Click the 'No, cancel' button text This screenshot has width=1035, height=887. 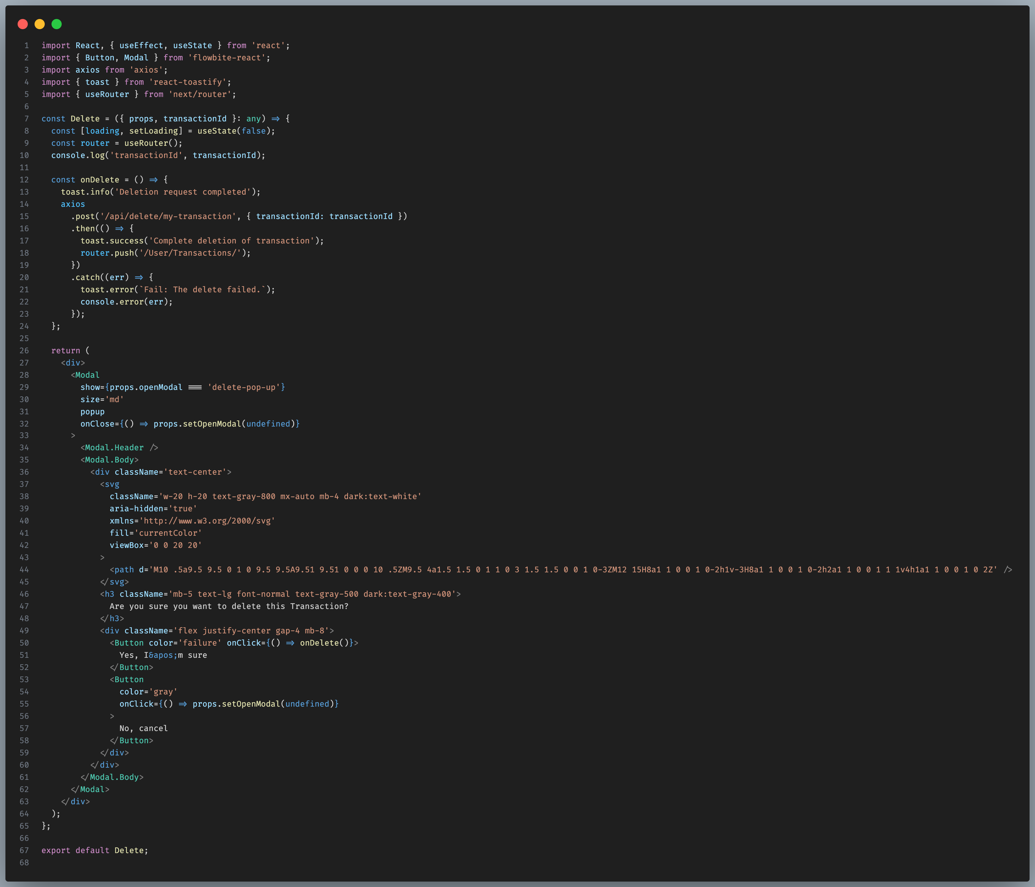[x=143, y=729]
